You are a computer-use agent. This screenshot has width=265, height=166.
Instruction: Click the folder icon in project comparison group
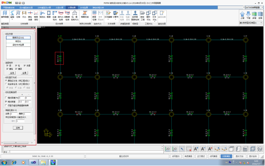click(142, 16)
